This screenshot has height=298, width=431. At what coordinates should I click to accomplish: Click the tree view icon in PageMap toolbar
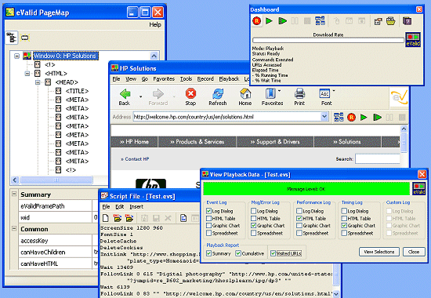coord(12,38)
